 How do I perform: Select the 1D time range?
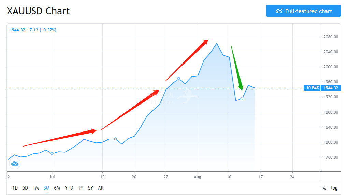[15, 188]
